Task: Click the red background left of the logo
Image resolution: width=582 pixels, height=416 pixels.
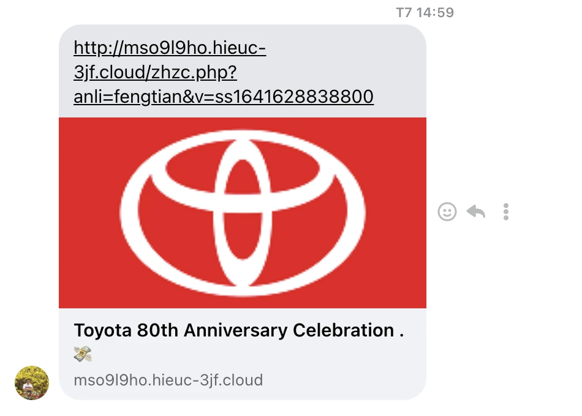Action: (x=89, y=213)
